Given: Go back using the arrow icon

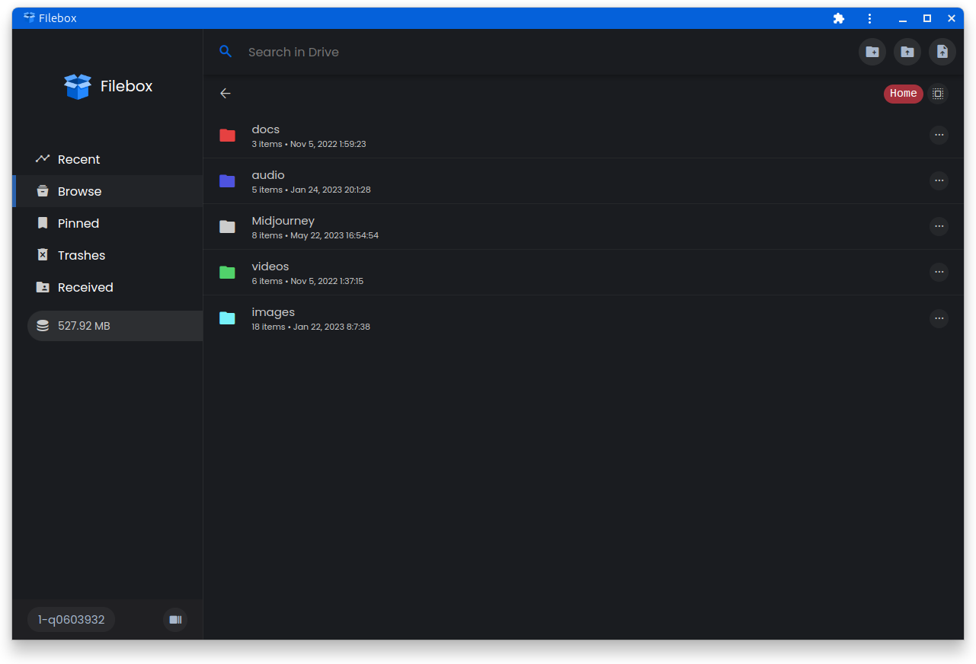Looking at the screenshot, I should [225, 93].
